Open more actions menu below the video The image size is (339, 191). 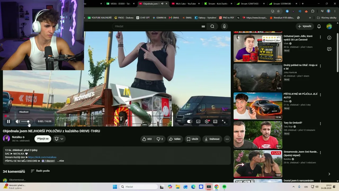[x=227, y=139]
